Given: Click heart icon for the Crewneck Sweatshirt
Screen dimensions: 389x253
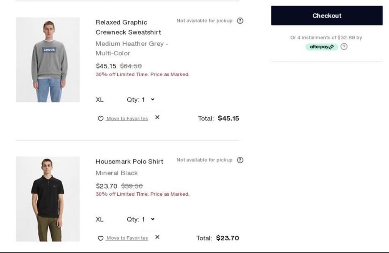Looking at the screenshot, I should pyautogui.click(x=101, y=119).
